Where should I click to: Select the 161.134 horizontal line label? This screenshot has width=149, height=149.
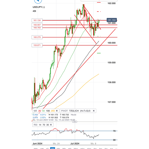pyautogui.click(x=37, y=20)
